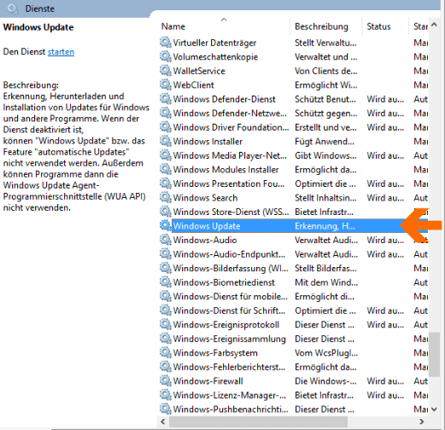Click 'Wird au...' status of Windows-Lizenz-Manager
445x430 pixels.
385,395
